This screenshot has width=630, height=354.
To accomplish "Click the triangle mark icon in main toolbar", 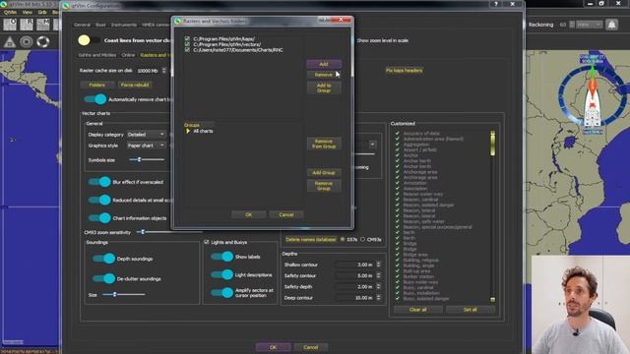I will [9, 41].
